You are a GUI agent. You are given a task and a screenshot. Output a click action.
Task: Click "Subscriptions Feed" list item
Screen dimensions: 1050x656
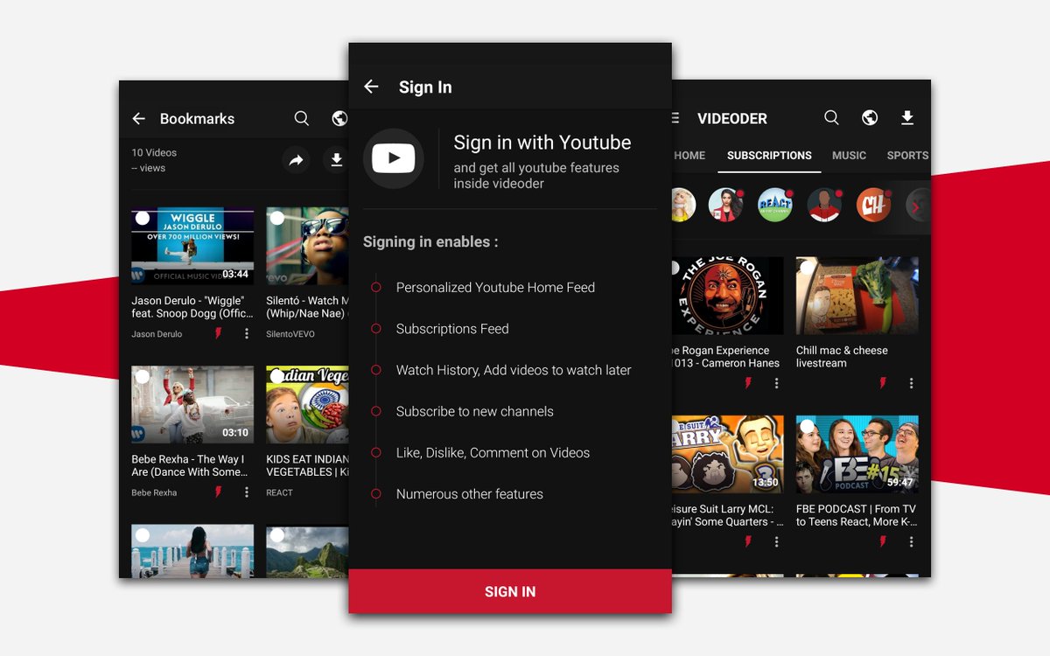pyautogui.click(x=452, y=329)
